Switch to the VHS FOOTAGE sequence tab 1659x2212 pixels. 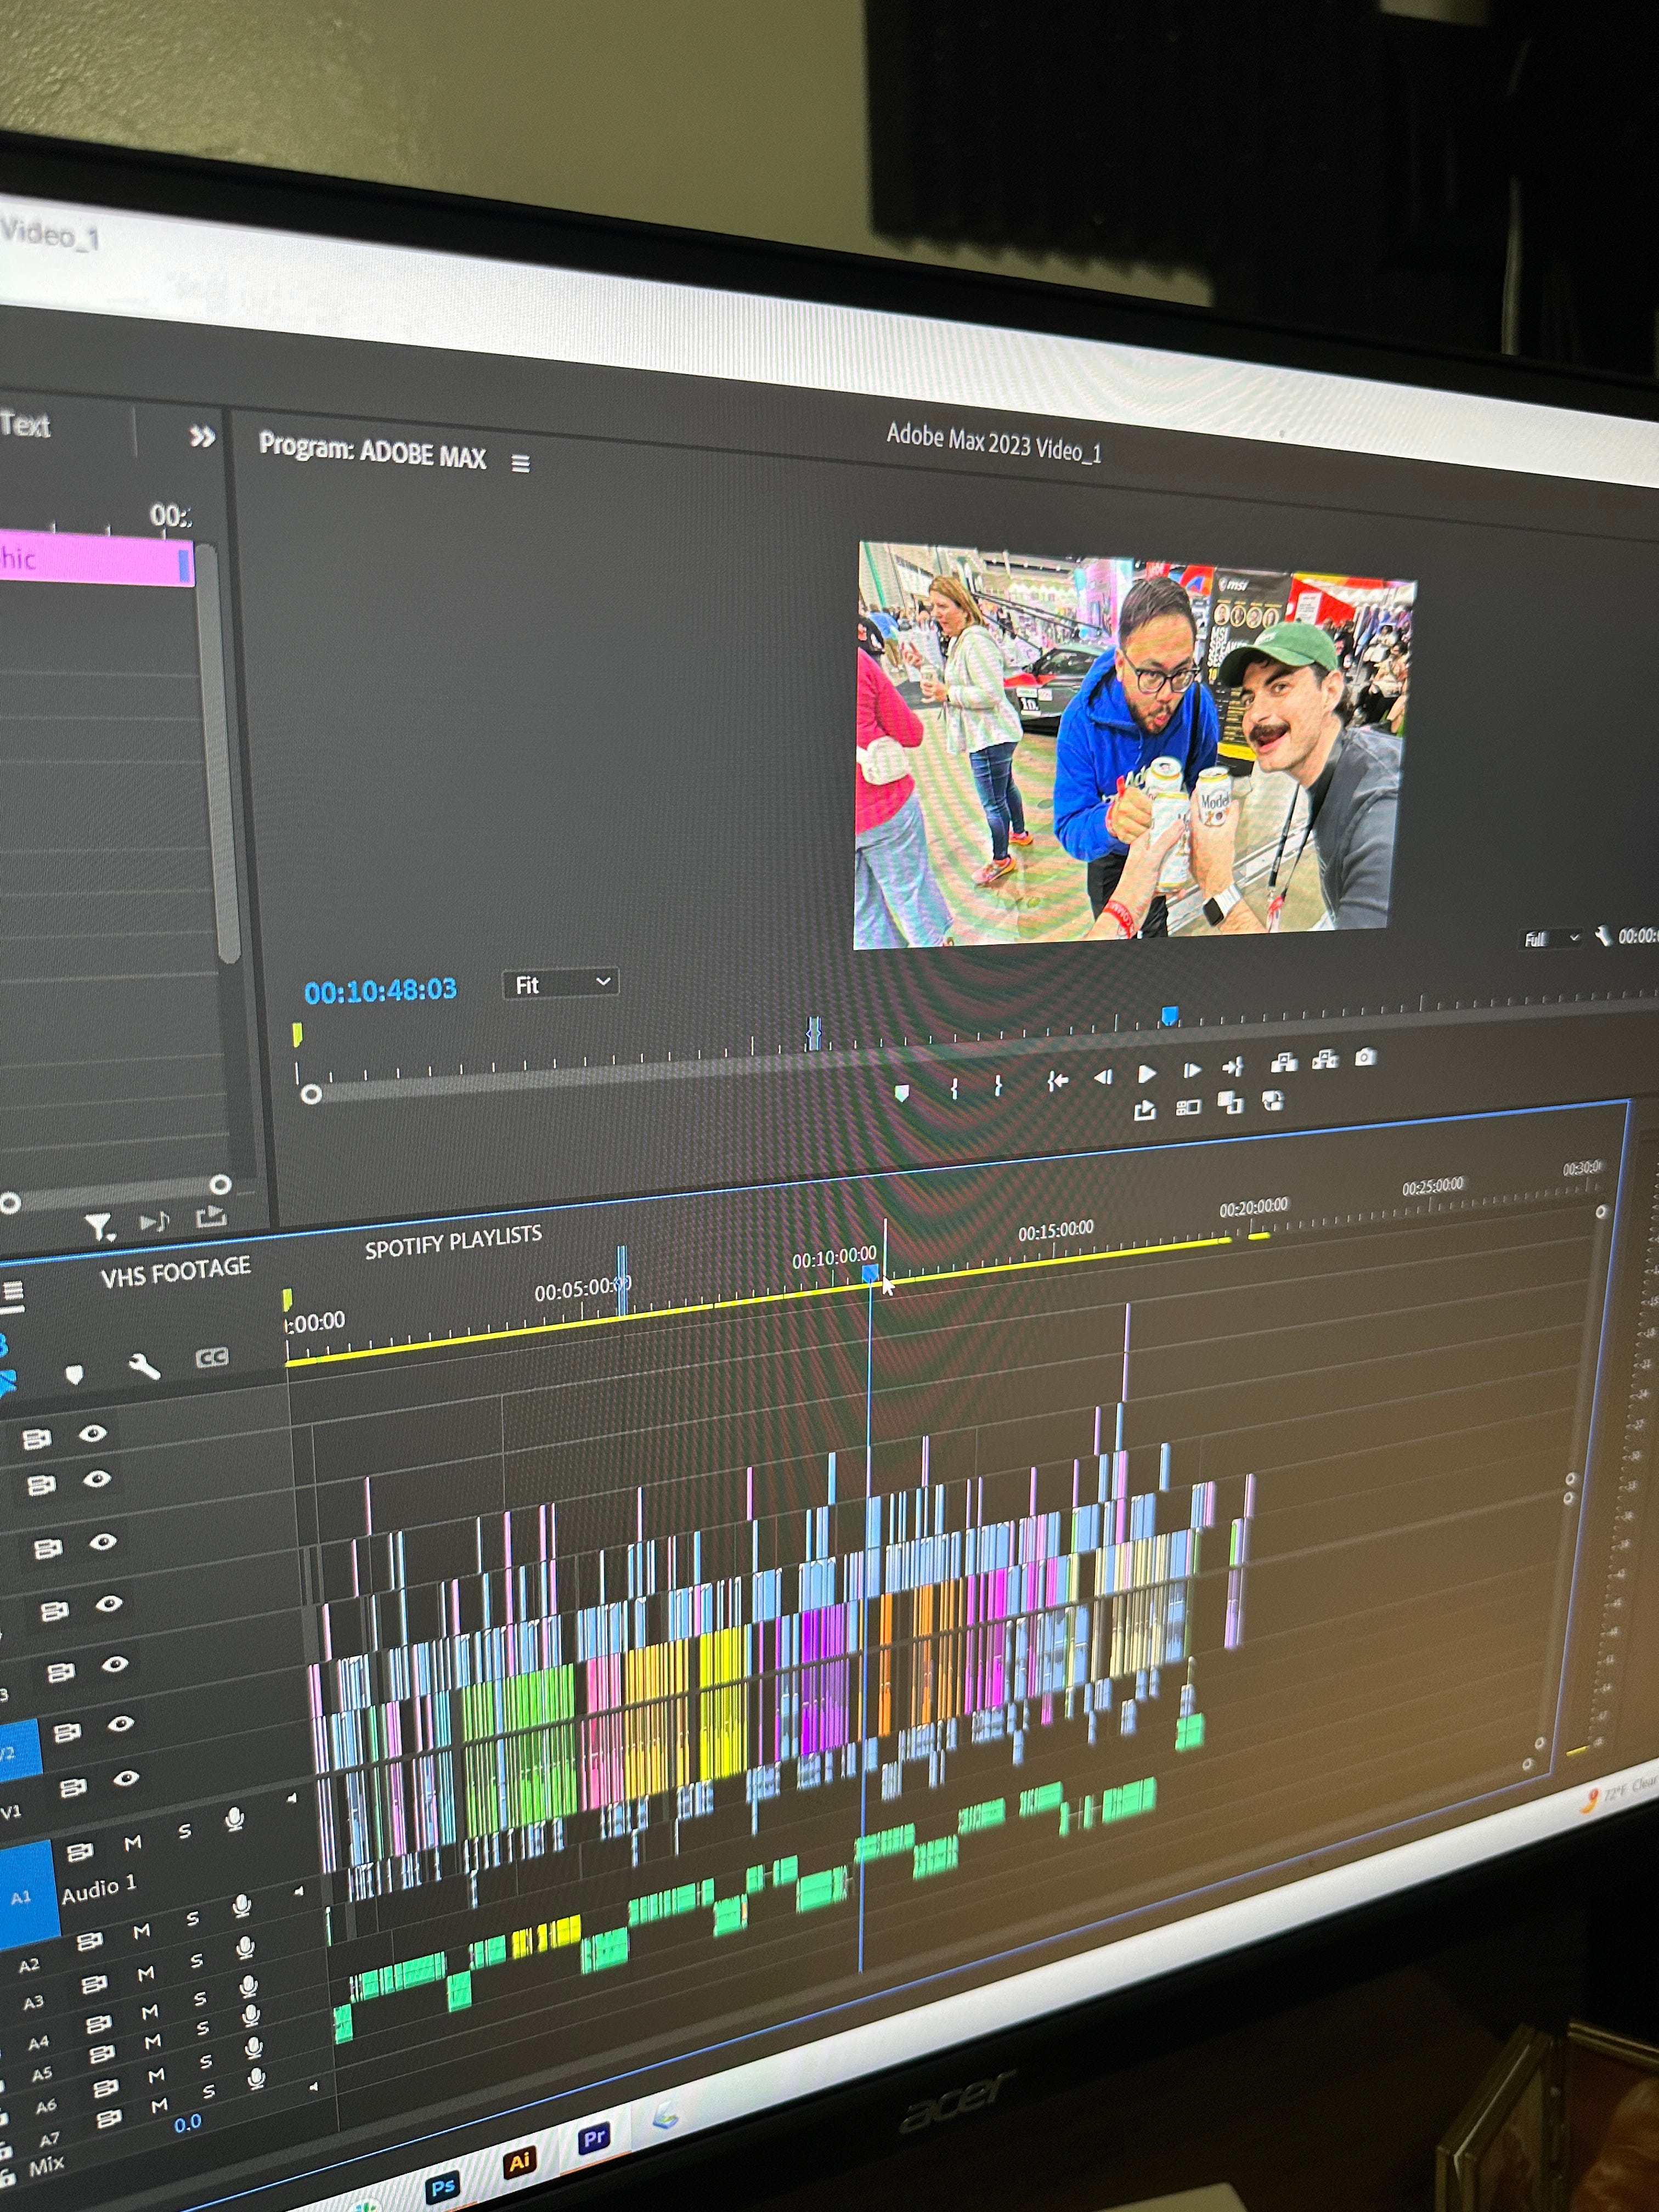176,1271
